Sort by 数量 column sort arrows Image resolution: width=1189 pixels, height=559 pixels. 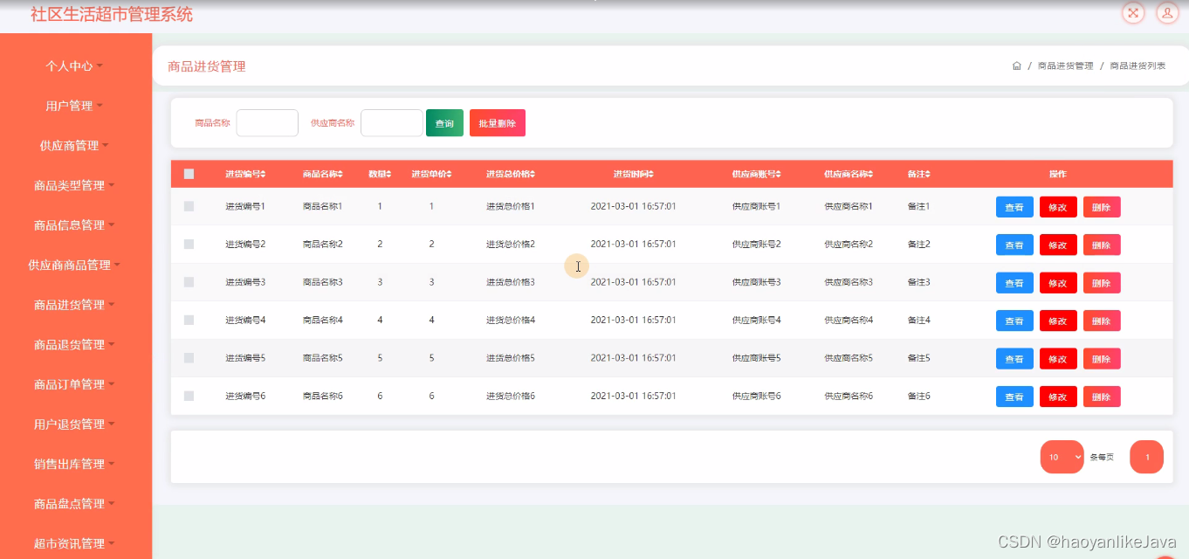389,175
